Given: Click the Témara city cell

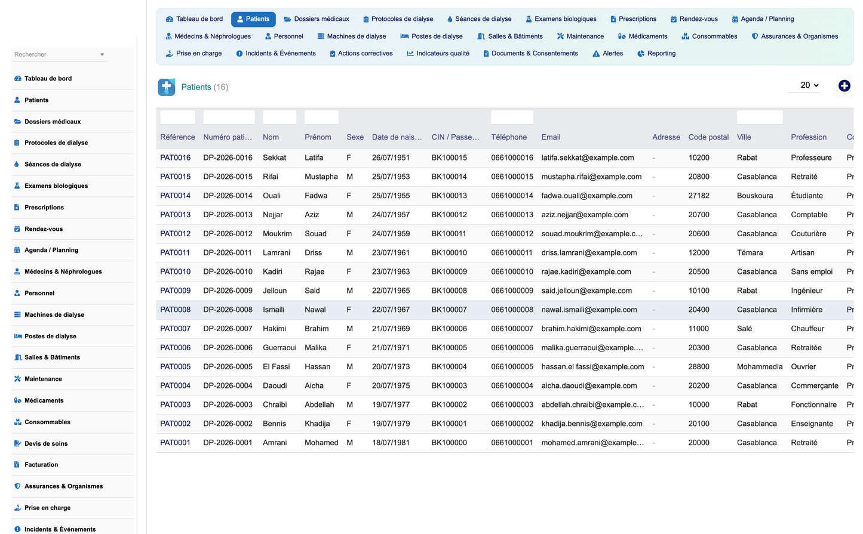Looking at the screenshot, I should click(750, 253).
